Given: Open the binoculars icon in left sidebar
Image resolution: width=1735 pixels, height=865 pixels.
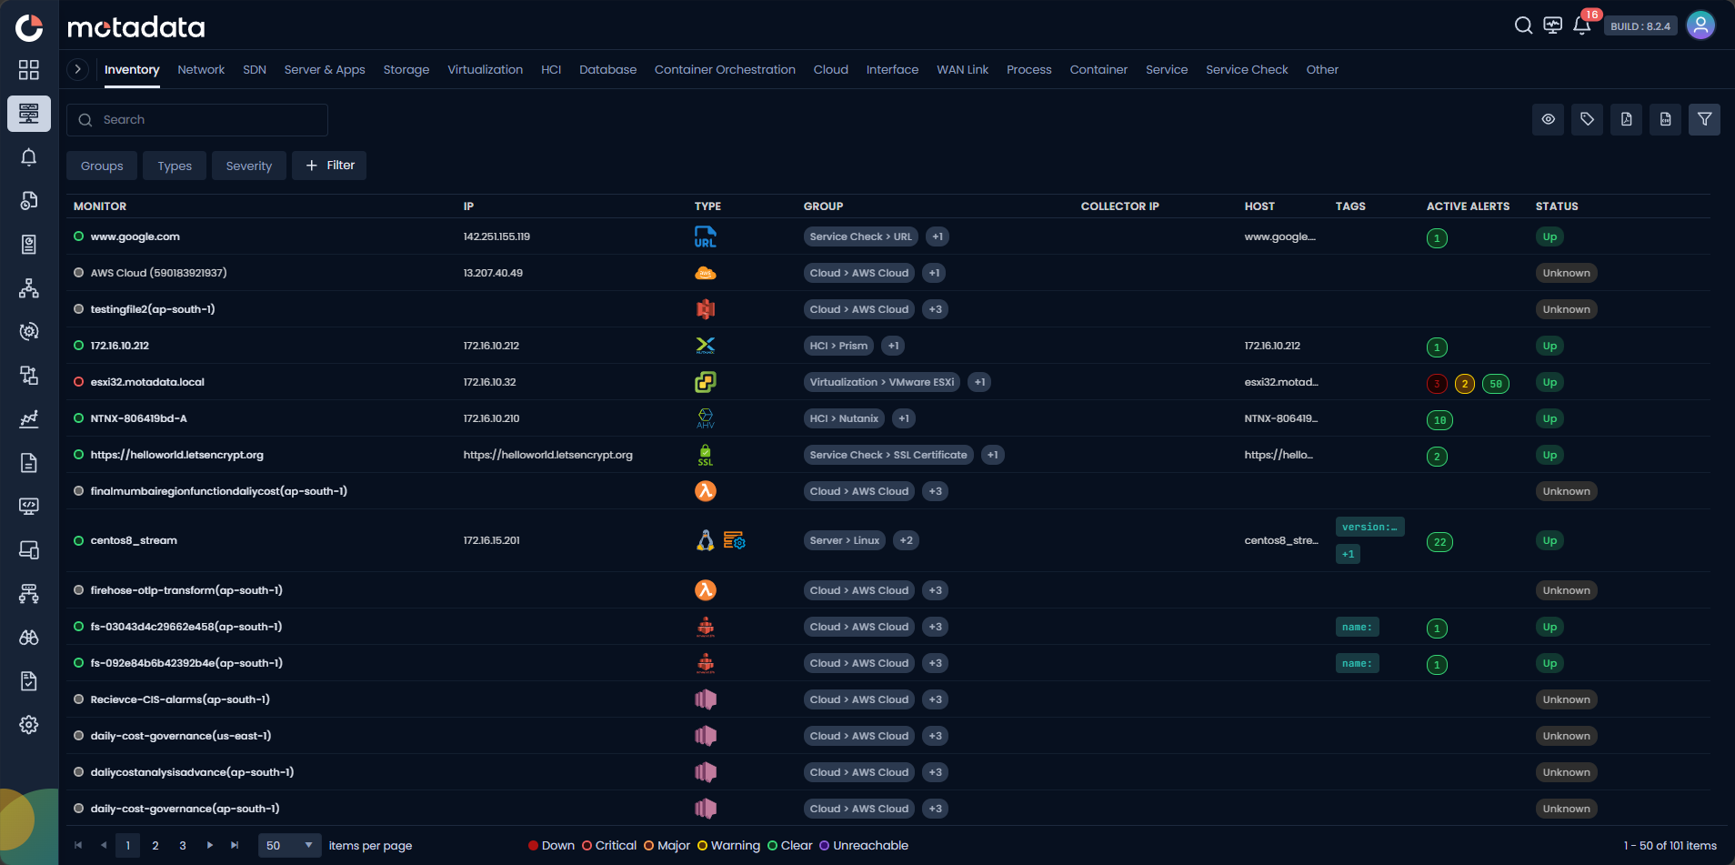Looking at the screenshot, I should [29, 638].
